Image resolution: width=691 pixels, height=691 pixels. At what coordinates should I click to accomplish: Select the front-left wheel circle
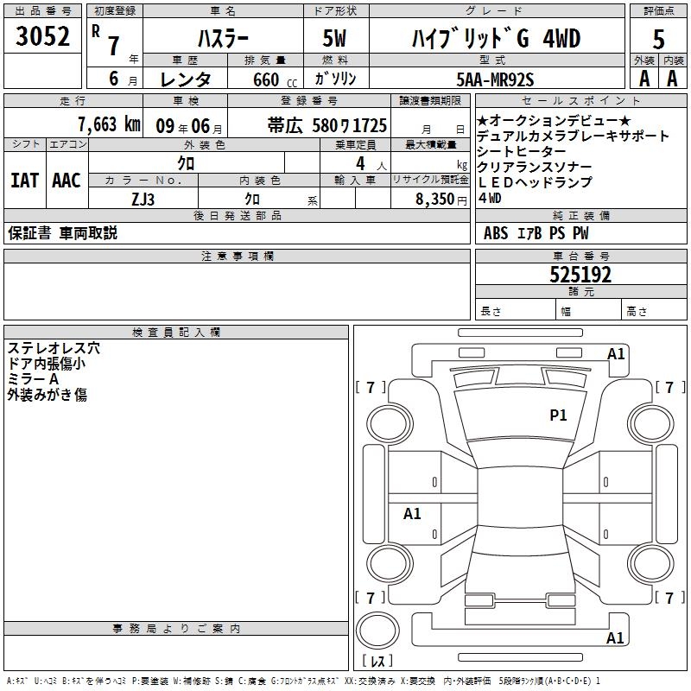pyautogui.click(x=390, y=424)
